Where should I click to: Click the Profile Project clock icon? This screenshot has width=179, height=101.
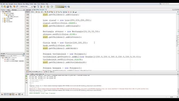[52, 6]
